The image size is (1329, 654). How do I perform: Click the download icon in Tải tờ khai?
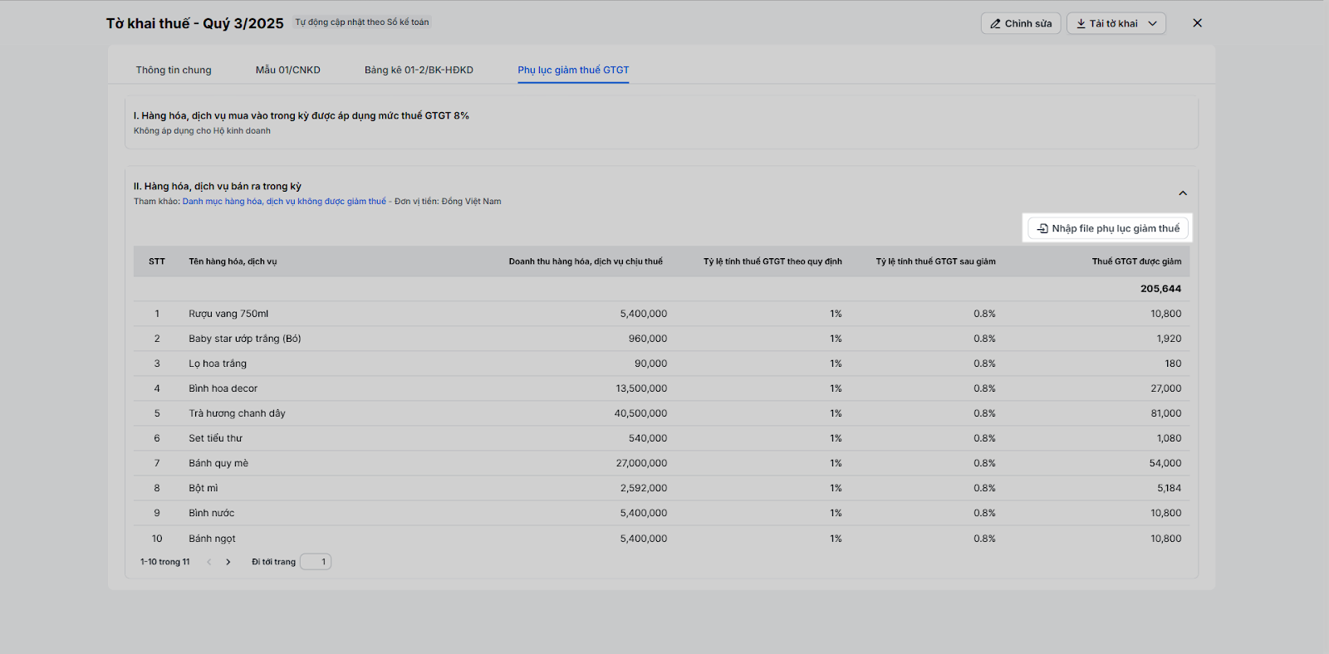pos(1081,24)
